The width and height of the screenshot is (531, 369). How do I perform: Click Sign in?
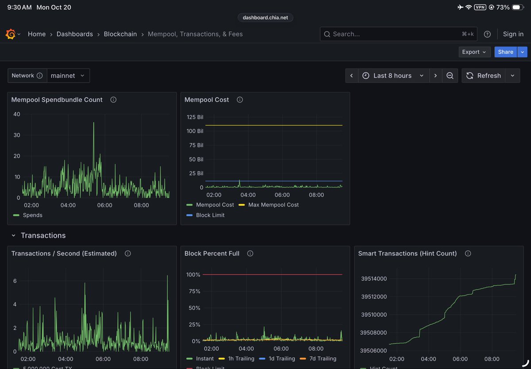[x=513, y=34]
